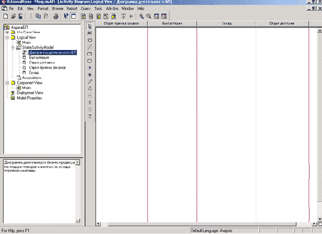Select Main under Component View
322x234 pixels.
pos(26,88)
